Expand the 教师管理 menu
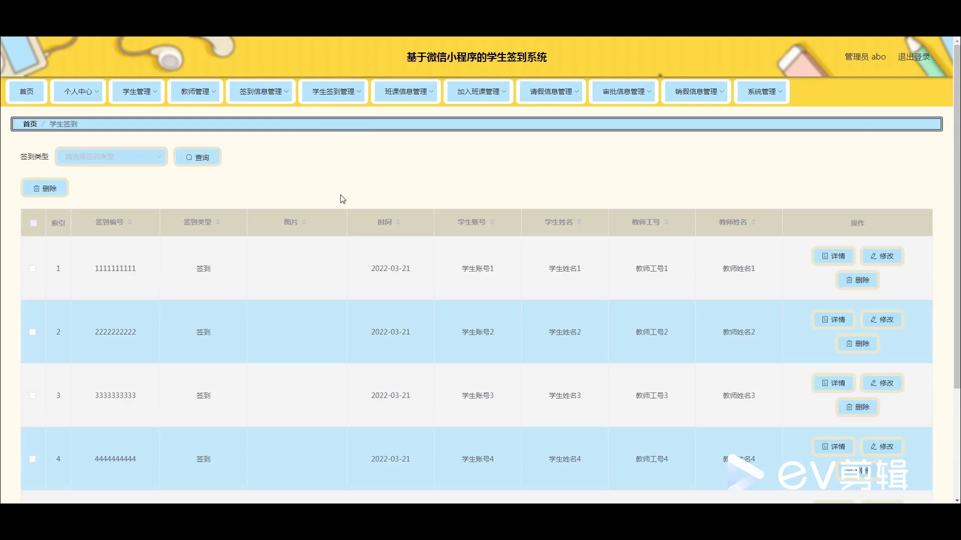This screenshot has width=961, height=540. (195, 91)
